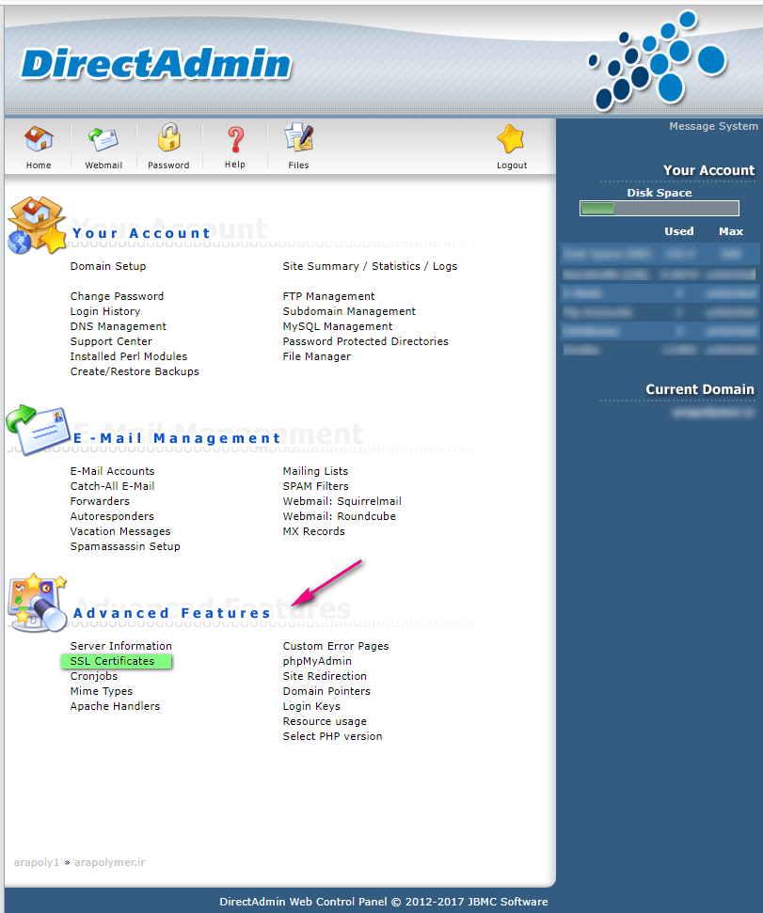The image size is (763, 913).
Task: Launch phpMyAdmin
Action: (317, 661)
